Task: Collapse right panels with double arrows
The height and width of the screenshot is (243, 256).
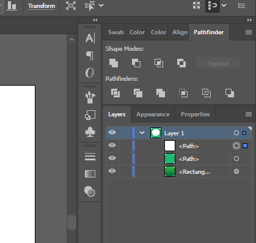Action: [249, 20]
